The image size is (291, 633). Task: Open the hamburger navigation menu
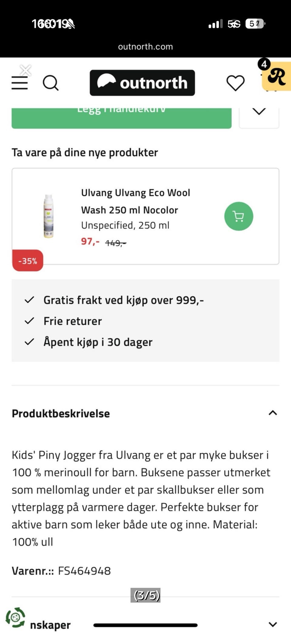click(20, 83)
